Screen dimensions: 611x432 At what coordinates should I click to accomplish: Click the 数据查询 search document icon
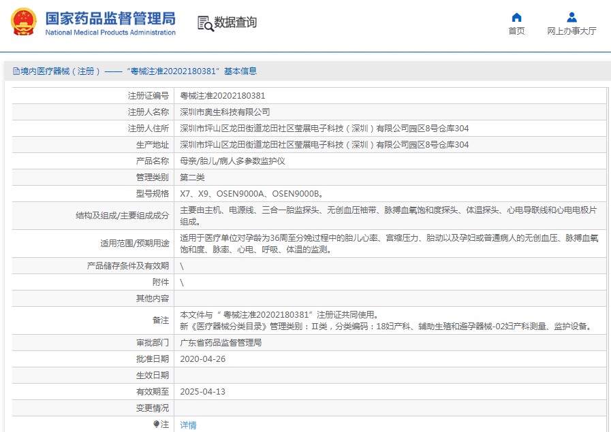click(205, 23)
